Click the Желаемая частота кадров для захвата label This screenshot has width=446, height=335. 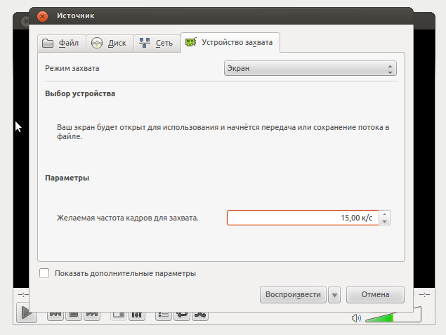[128, 218]
